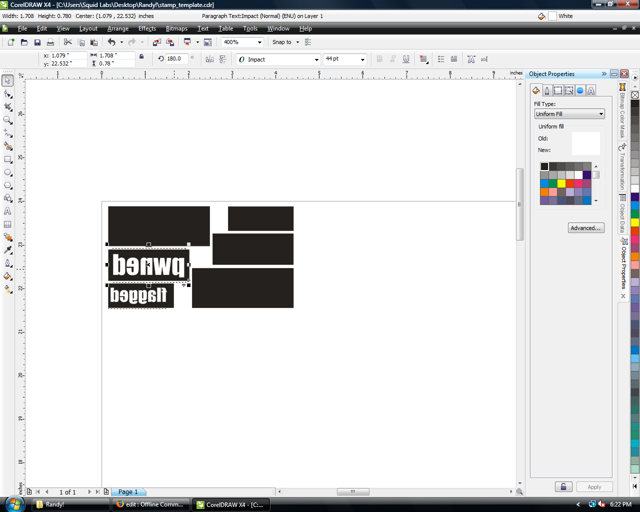Pick the yellow swatch in Uniform fill
Image resolution: width=640 pixels, height=512 pixels.
click(x=561, y=183)
